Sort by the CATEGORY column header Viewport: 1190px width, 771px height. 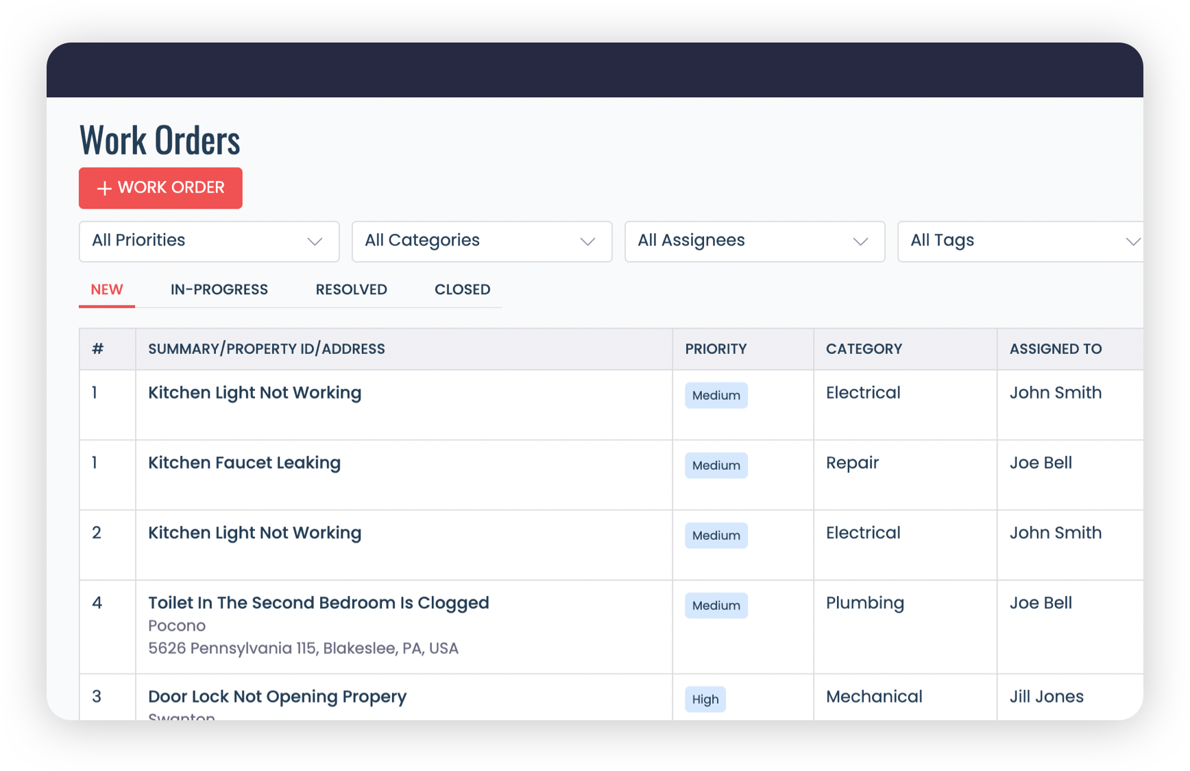[x=864, y=349]
